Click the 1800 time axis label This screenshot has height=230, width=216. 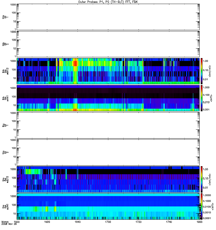(199, 222)
